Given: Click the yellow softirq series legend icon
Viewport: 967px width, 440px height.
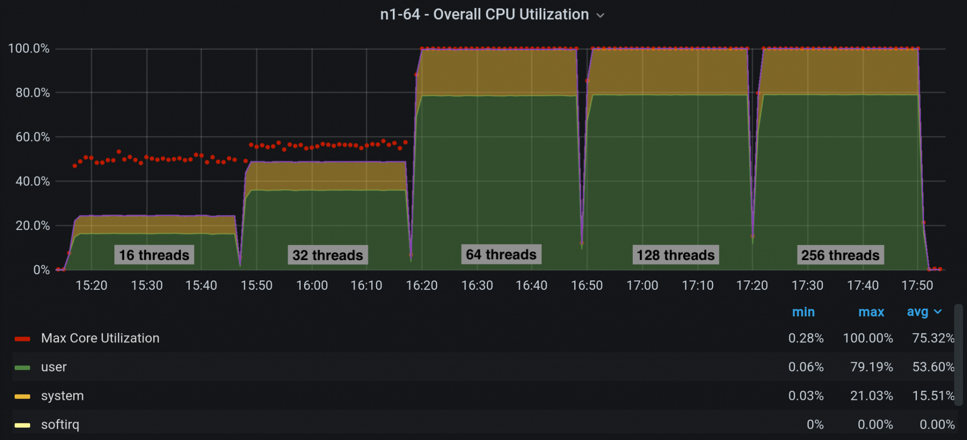Looking at the screenshot, I should tap(22, 424).
